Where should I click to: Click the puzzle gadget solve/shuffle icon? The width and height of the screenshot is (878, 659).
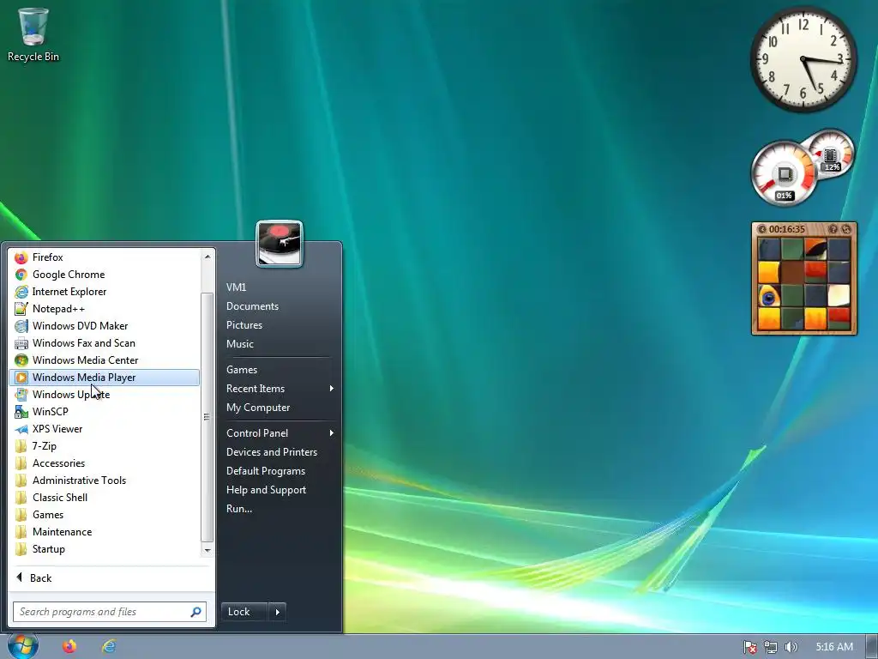tap(846, 229)
